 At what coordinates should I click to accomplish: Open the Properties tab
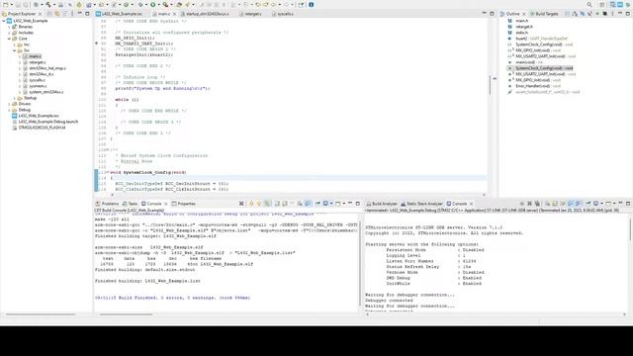[x=184, y=204]
